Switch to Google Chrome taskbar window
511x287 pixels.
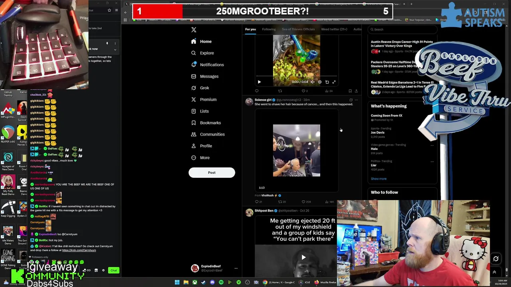click(x=279, y=282)
